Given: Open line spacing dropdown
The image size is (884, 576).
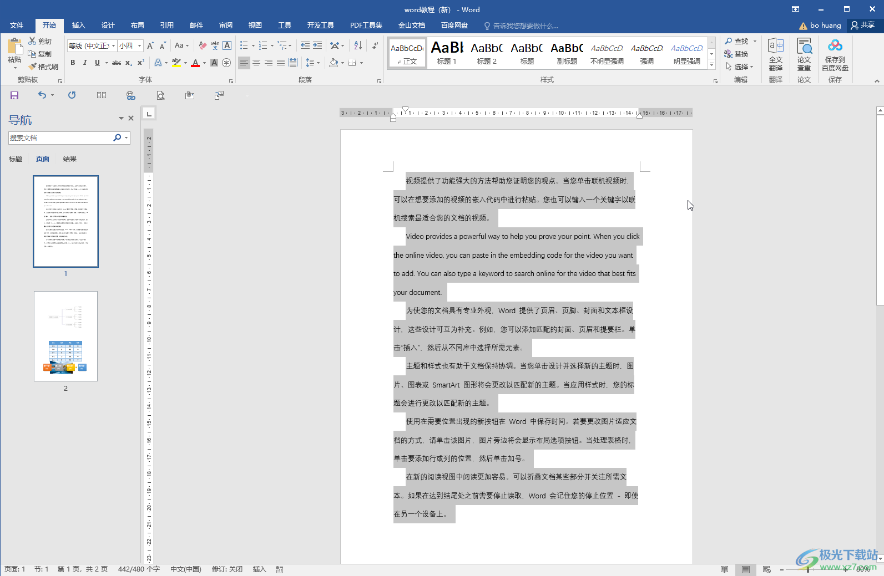Looking at the screenshot, I should tap(312, 63).
